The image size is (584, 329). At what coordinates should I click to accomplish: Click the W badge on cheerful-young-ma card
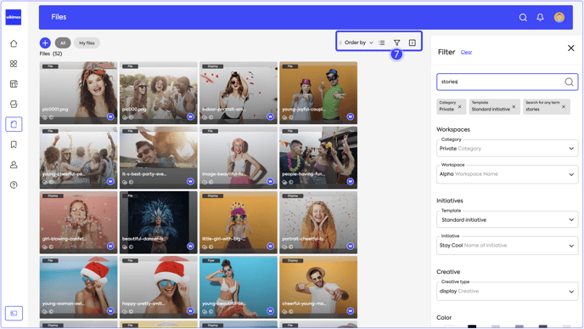(x=350, y=311)
